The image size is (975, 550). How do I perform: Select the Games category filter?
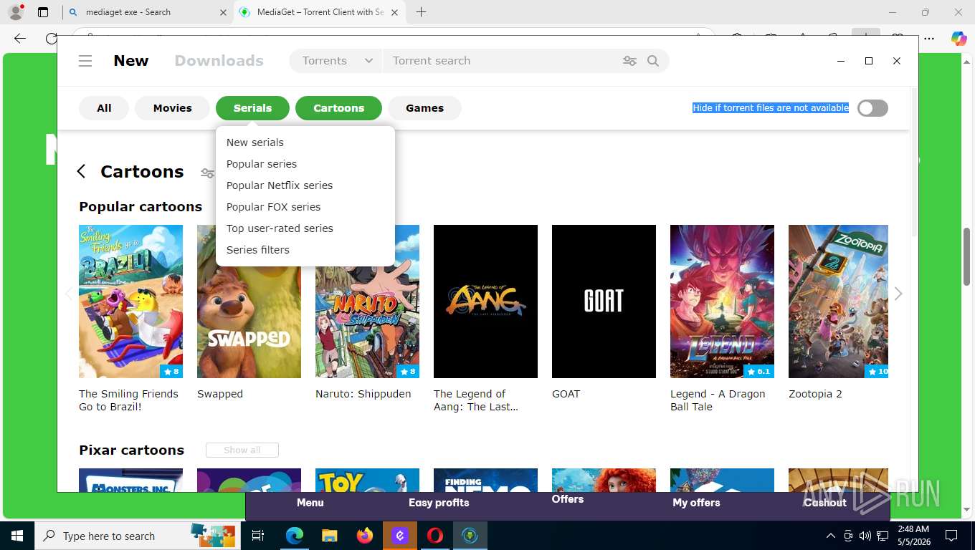point(424,108)
